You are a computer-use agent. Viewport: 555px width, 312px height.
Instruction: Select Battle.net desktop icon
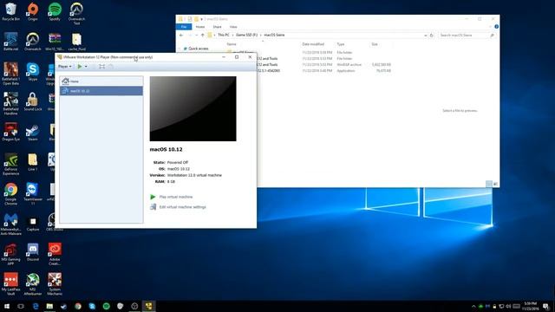[10, 42]
